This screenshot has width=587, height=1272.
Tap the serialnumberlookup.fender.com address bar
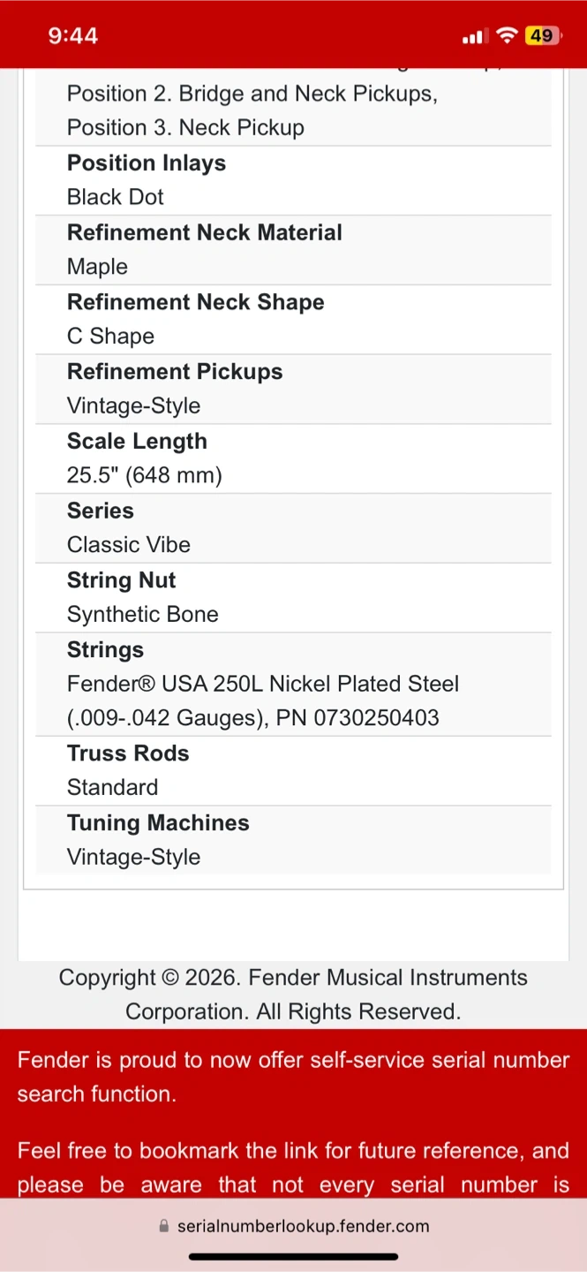pyautogui.click(x=303, y=1226)
